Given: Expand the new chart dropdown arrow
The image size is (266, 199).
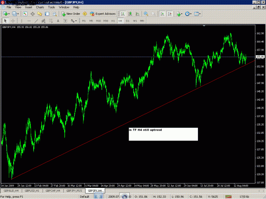Looking at the screenshot, I should (x=9, y=14).
